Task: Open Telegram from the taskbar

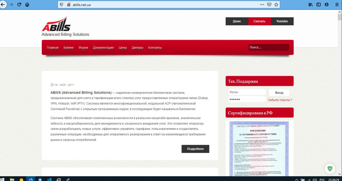Action: click(x=40, y=179)
